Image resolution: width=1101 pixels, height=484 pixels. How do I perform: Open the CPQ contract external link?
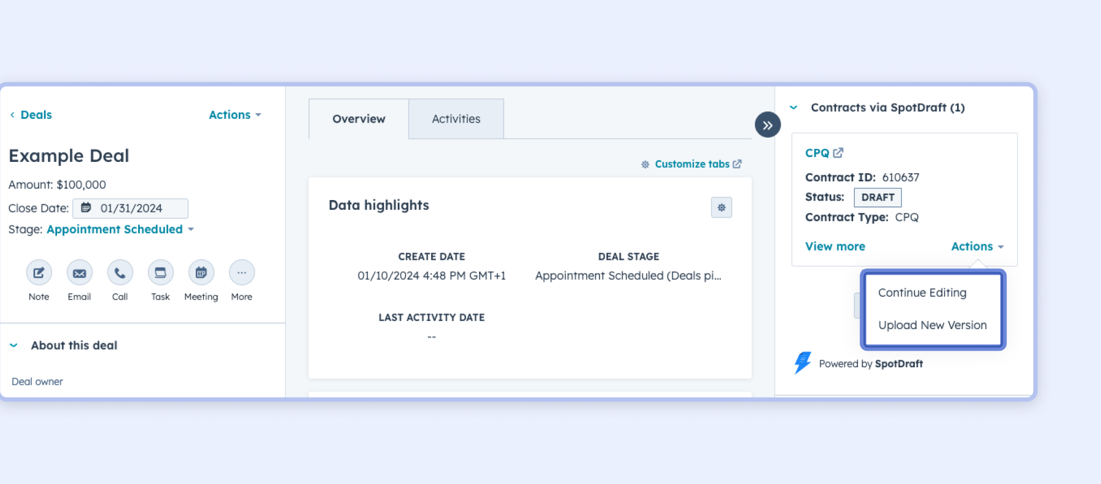point(823,153)
